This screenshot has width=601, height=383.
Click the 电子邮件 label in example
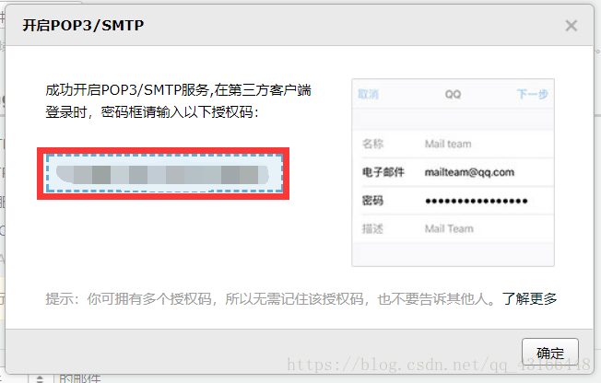[383, 172]
